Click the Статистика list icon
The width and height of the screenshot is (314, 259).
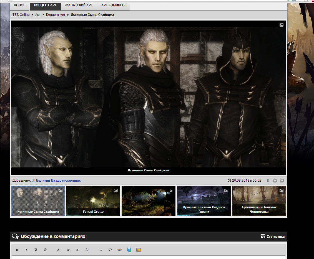click(x=263, y=237)
